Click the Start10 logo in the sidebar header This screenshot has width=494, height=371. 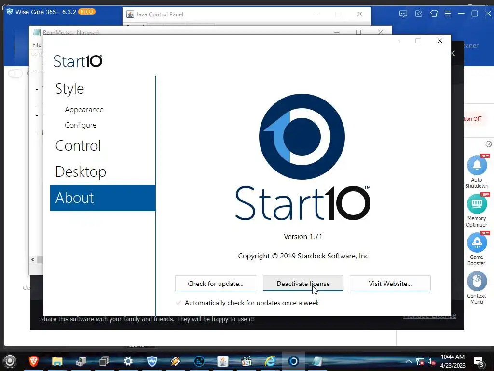78,61
